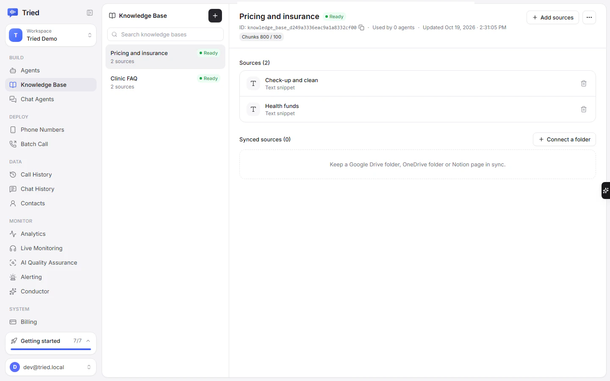The height and width of the screenshot is (381, 610).
Task: Click the Ready badge beside the title
Action: [x=335, y=17]
